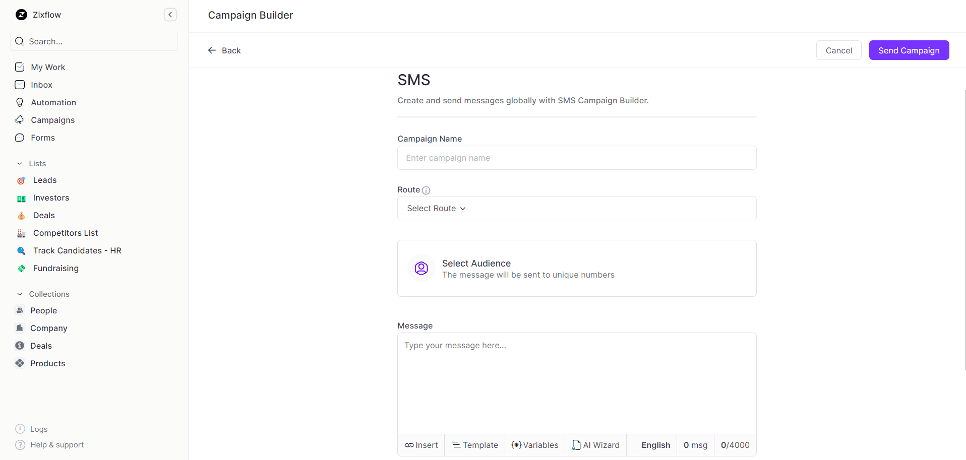This screenshot has height=460, width=966.
Task: Select the Fundraising list icon
Action: click(21, 268)
